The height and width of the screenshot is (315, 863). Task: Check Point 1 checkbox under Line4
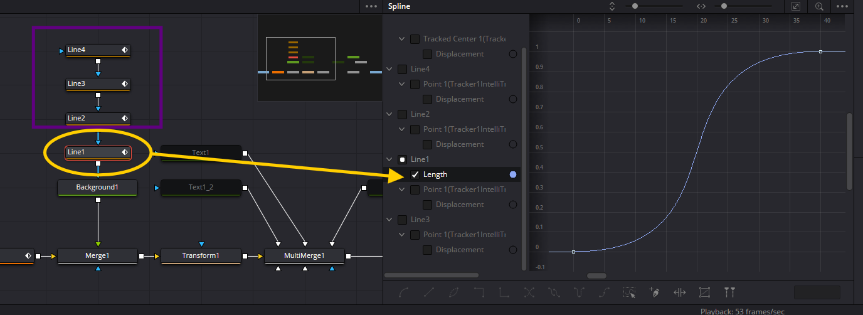pyautogui.click(x=415, y=84)
